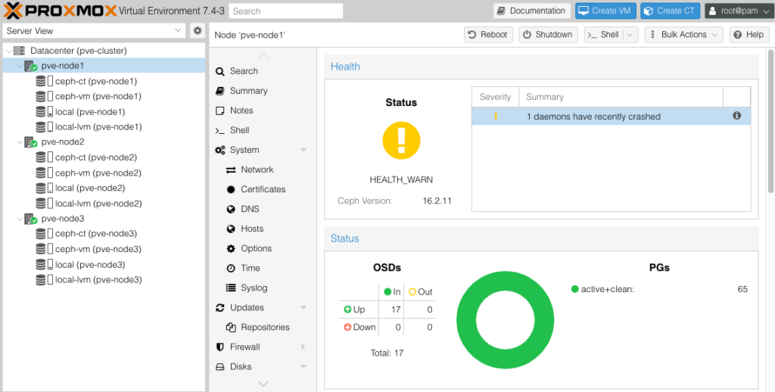Click the Notes icon
This screenshot has width=775, height=392.
[x=220, y=110]
